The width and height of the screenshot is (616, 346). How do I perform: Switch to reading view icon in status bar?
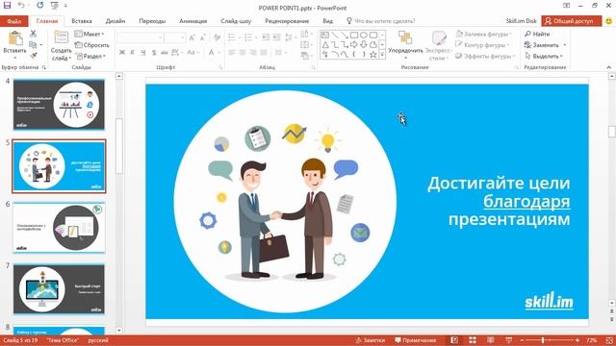click(x=490, y=340)
